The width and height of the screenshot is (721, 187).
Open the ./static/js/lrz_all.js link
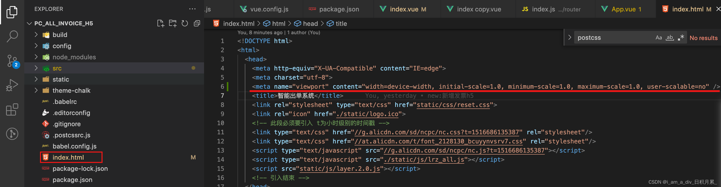(x=424, y=160)
